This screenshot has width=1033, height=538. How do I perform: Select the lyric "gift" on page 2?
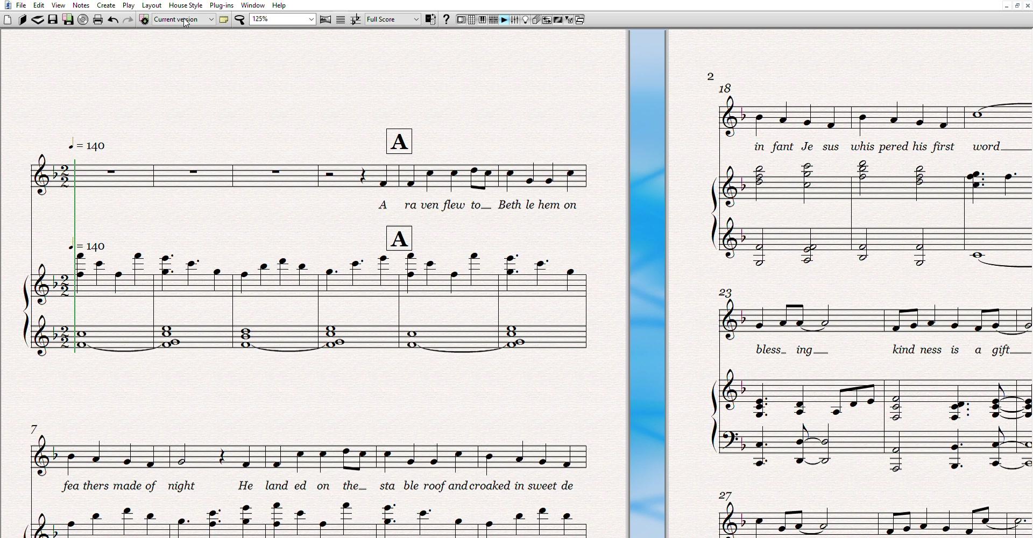point(1001,350)
